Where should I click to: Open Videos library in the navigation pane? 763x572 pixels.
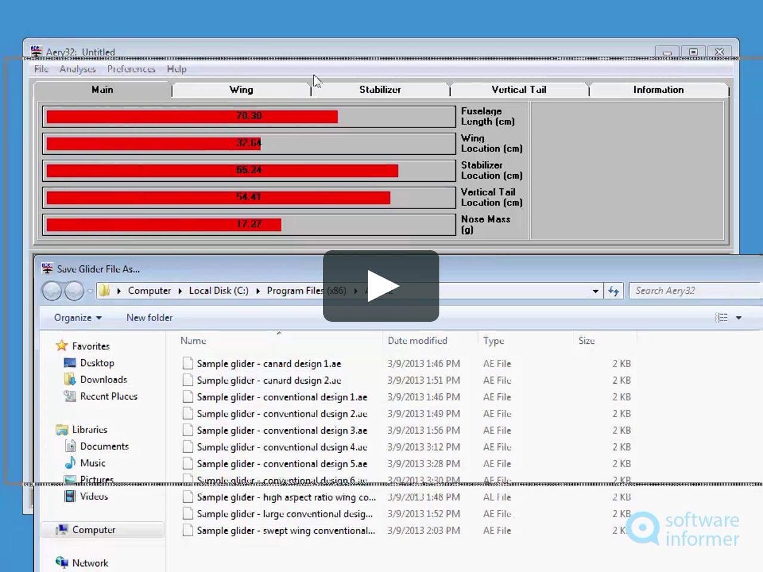point(94,496)
